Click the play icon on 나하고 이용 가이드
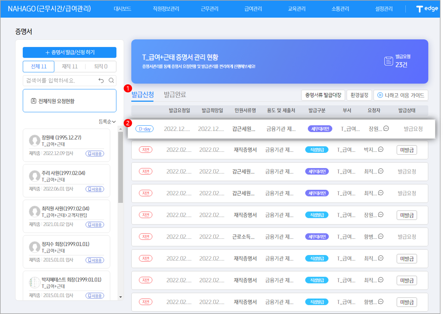This screenshot has height=314, width=445. pos(380,95)
